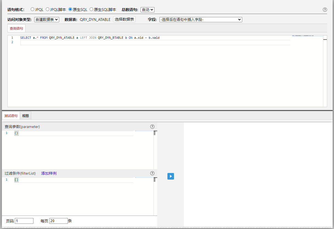
Task: Click the 添加样例 link
Action: (49, 173)
